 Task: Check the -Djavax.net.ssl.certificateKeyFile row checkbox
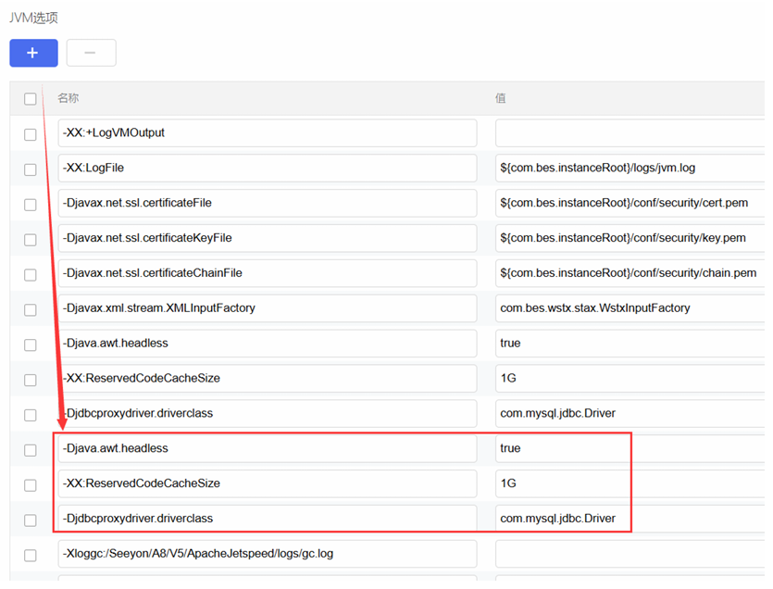click(x=31, y=240)
